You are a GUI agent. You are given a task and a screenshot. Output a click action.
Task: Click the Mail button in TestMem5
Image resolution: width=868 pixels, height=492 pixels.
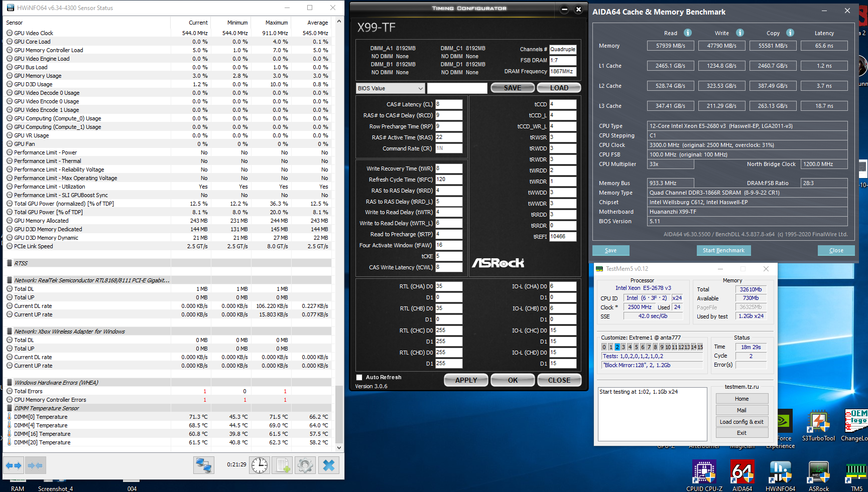[x=741, y=410]
